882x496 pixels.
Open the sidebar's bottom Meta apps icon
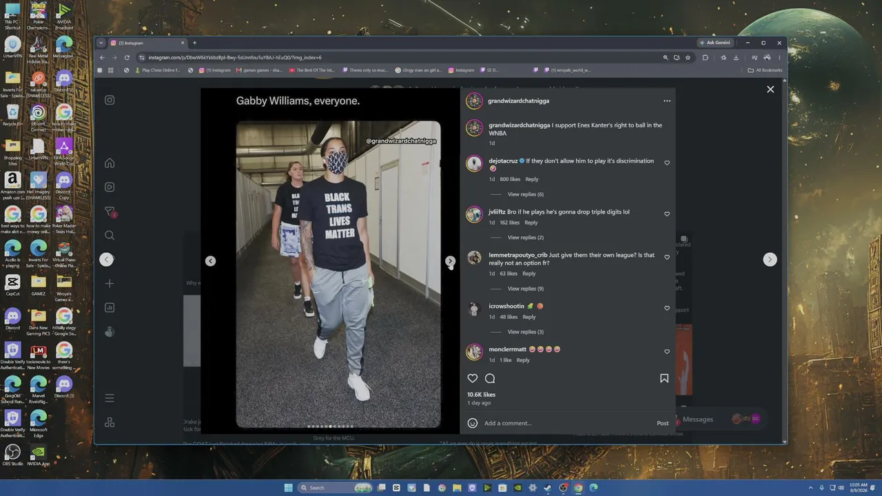click(110, 422)
